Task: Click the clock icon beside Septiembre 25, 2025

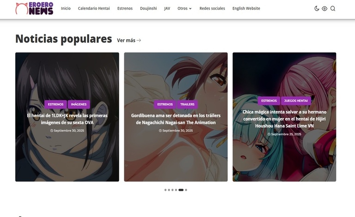Action: [x=269, y=134]
